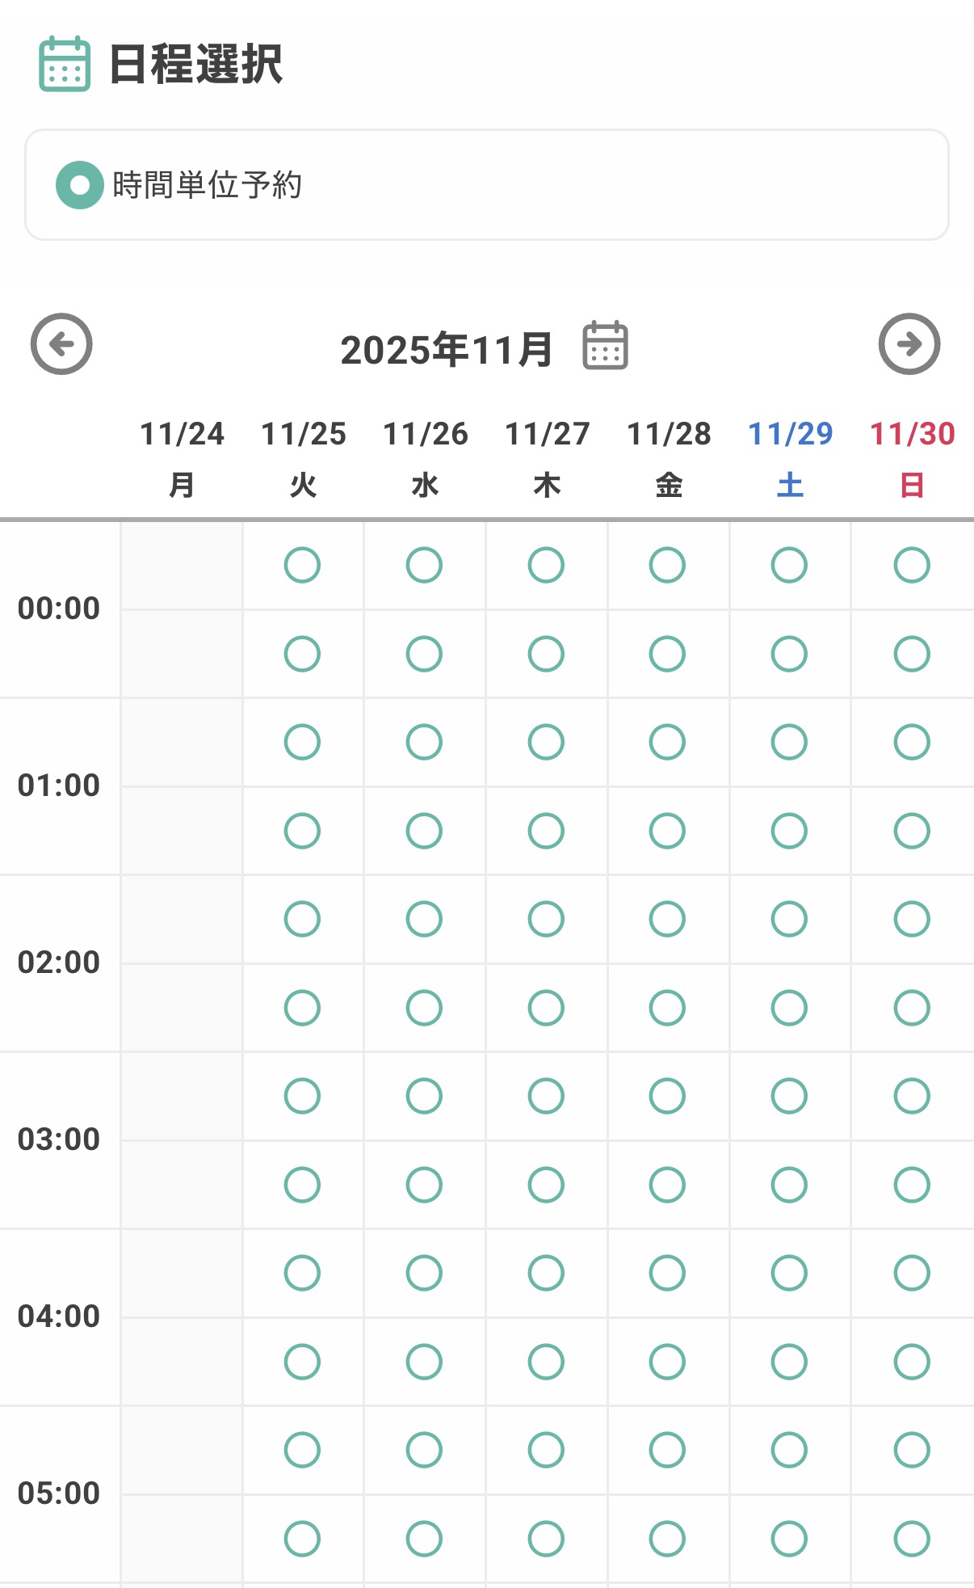Click the 11/29 Saturday column header
Viewport: 974px width, 1588px height.
[x=790, y=458]
